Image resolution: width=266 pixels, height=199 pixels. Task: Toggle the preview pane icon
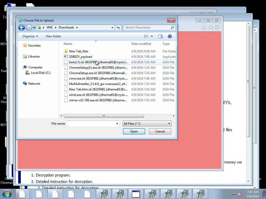pyautogui.click(x=161, y=36)
